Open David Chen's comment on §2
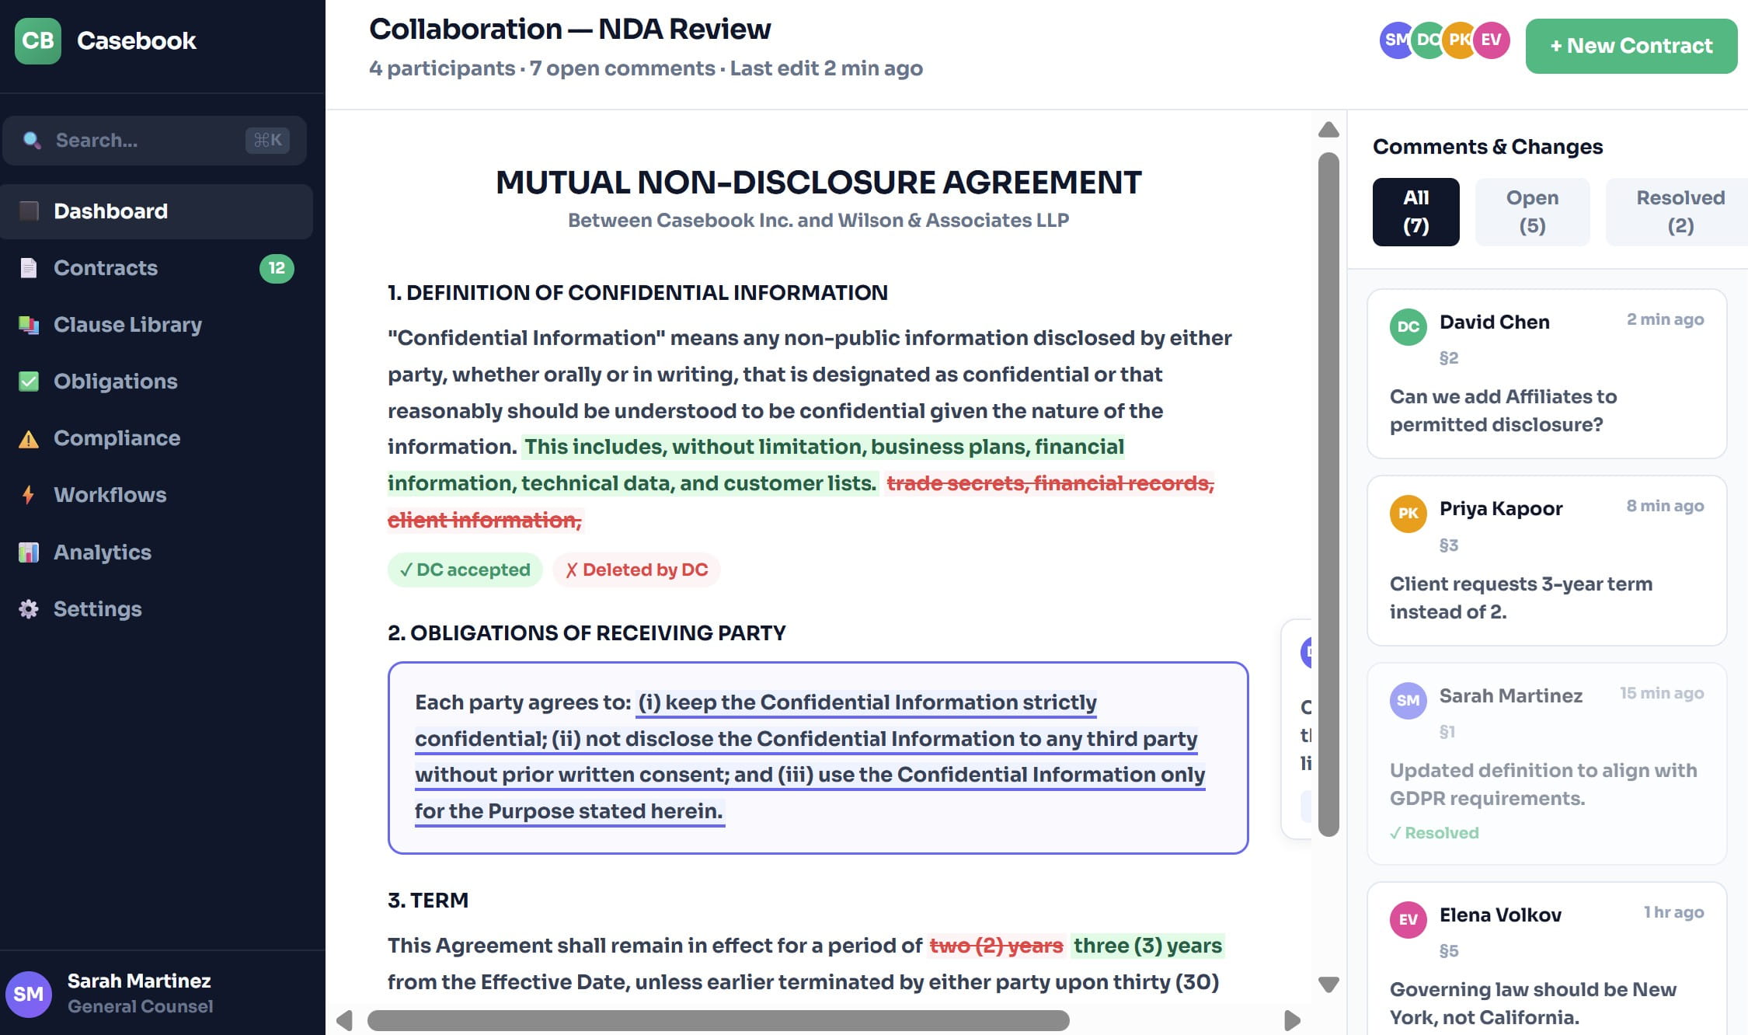Image resolution: width=1748 pixels, height=1035 pixels. click(x=1546, y=374)
